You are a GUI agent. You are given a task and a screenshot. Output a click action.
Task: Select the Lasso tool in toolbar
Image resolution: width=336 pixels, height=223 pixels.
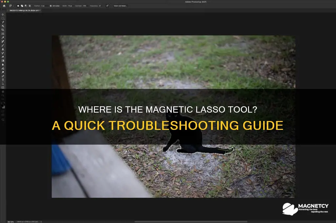coord(3,22)
